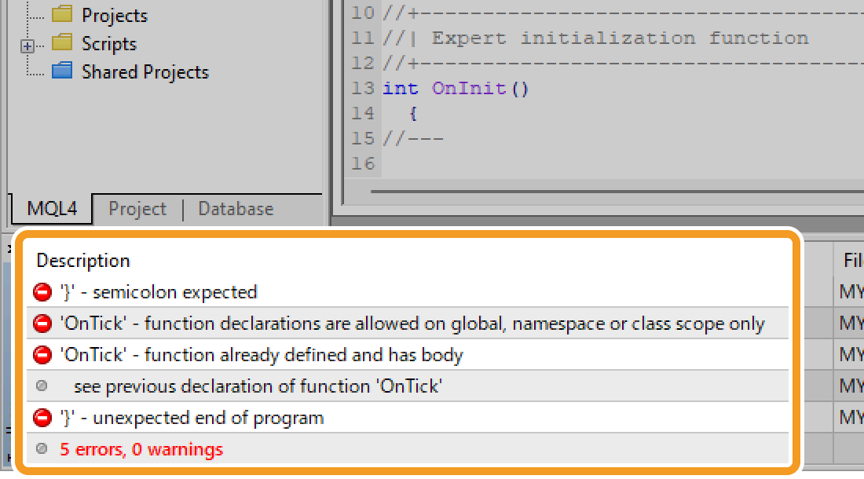
Task: Click the File column header
Action: 851,260
